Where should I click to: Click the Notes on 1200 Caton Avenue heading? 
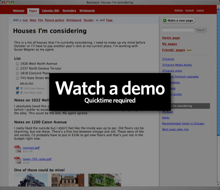[40, 122]
